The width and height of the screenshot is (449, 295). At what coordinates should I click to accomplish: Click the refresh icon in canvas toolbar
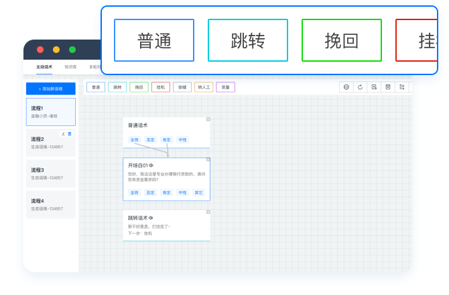point(360,87)
